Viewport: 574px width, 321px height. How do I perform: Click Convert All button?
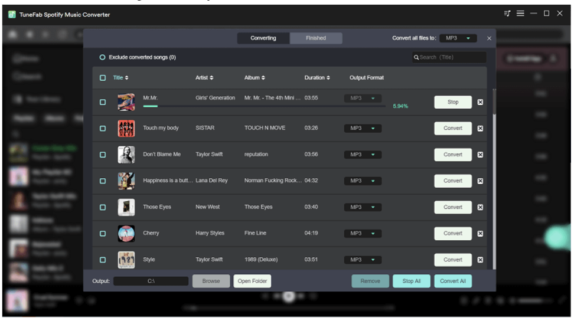coord(453,281)
